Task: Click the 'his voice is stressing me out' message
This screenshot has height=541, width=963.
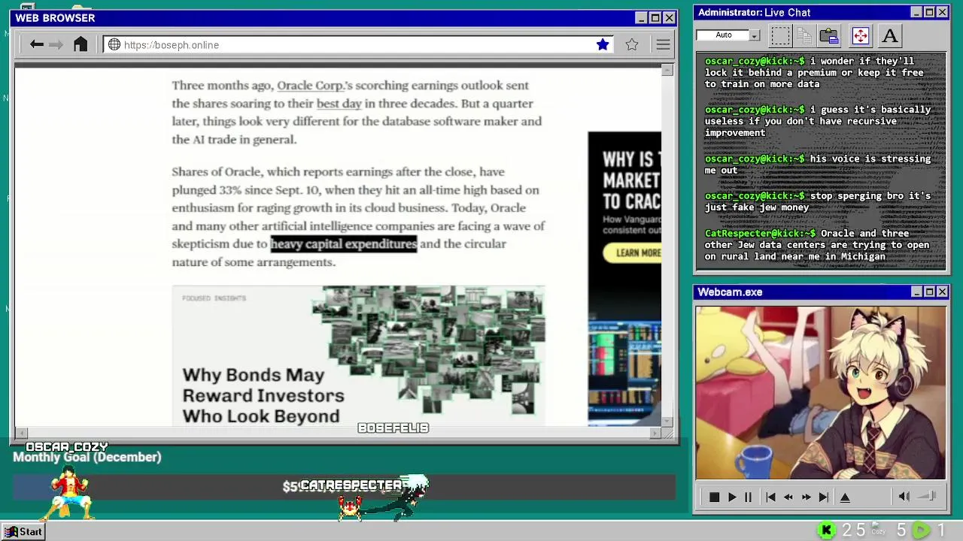Action: click(818, 165)
